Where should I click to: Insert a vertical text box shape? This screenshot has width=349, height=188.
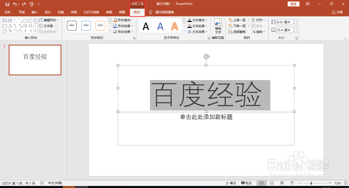coord(10,20)
